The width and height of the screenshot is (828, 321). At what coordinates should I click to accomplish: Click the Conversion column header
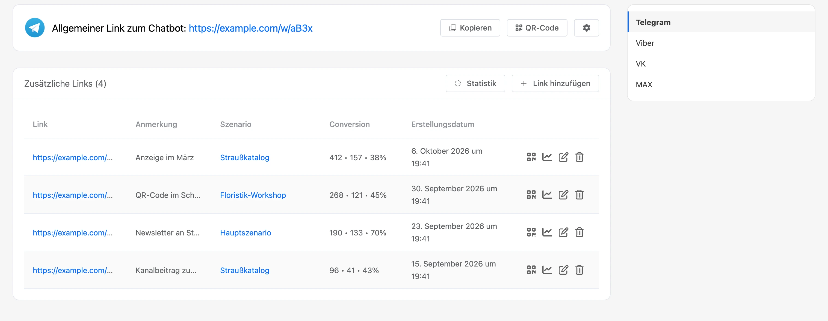pyautogui.click(x=349, y=124)
